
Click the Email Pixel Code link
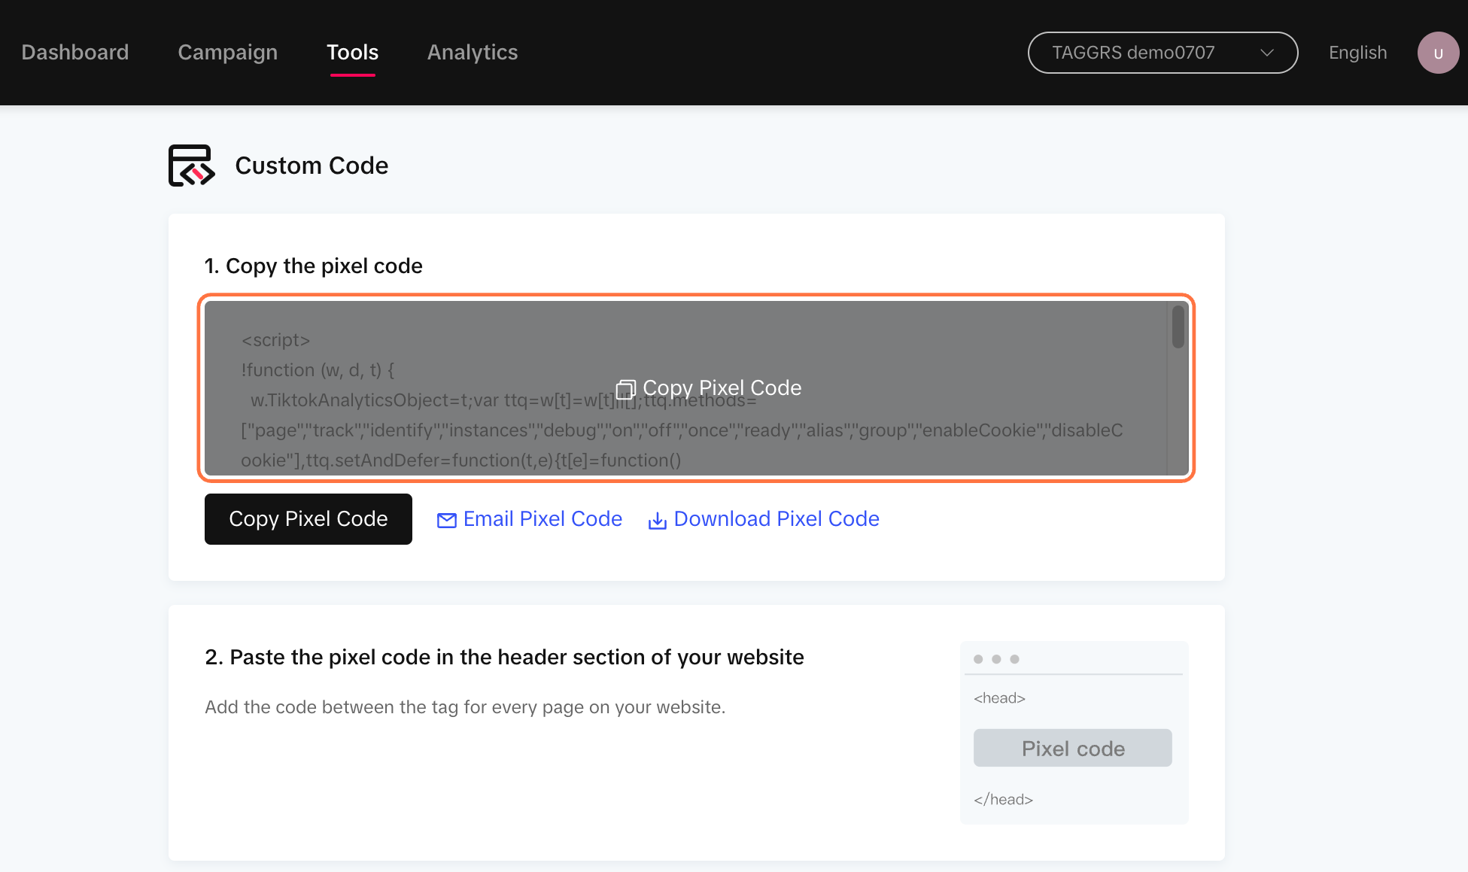pos(530,519)
